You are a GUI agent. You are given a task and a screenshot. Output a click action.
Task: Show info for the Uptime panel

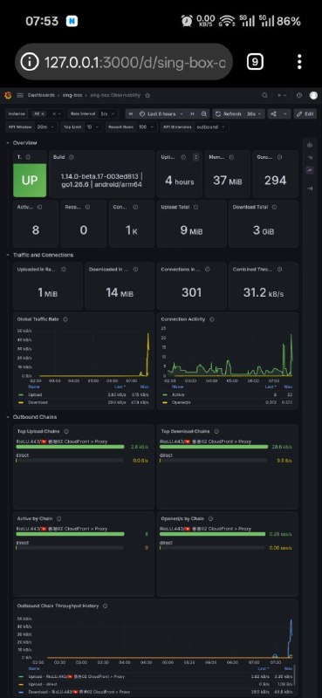184,157
